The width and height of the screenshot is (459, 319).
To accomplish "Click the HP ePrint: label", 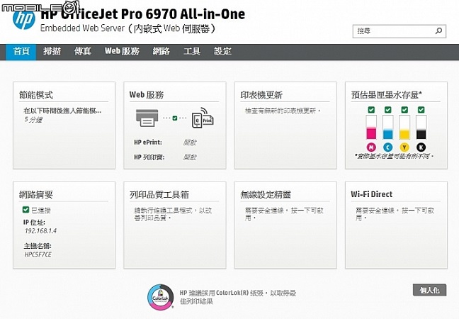I will click(148, 142).
